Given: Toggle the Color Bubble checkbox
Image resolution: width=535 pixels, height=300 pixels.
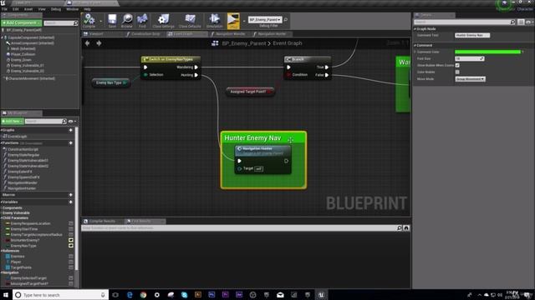Looking at the screenshot, I should (457, 72).
